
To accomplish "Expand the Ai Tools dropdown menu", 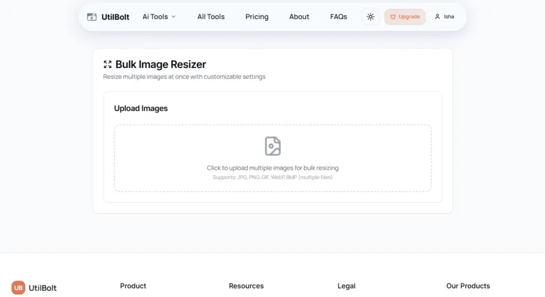I will point(159,16).
